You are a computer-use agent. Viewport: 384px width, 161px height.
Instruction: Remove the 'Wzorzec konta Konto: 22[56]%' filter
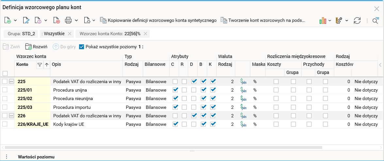(145, 34)
